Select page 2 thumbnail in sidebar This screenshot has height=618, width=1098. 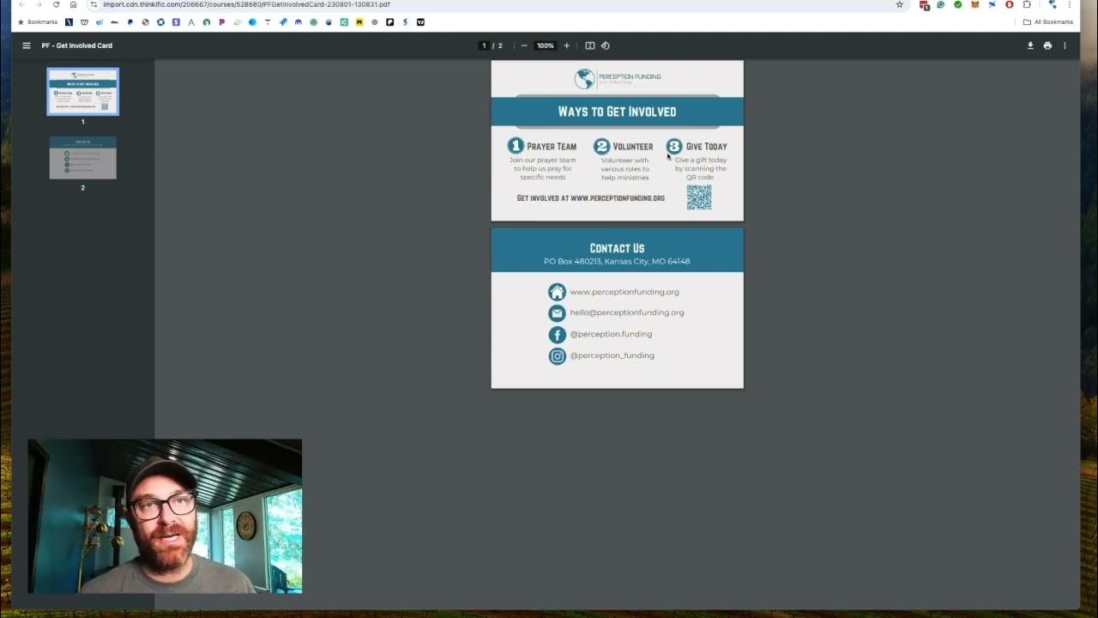[83, 158]
